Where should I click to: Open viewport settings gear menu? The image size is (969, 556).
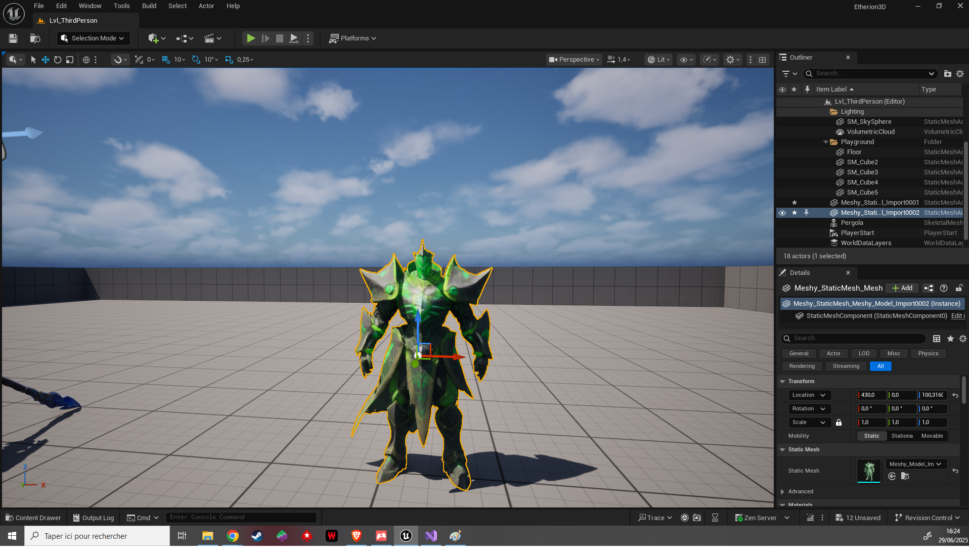[x=732, y=60]
